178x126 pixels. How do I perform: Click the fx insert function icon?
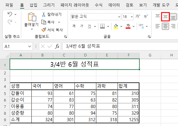point(57,46)
